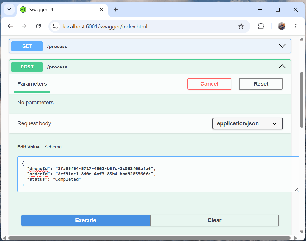Click the address bar URL
306x241 pixels.
pos(105,27)
